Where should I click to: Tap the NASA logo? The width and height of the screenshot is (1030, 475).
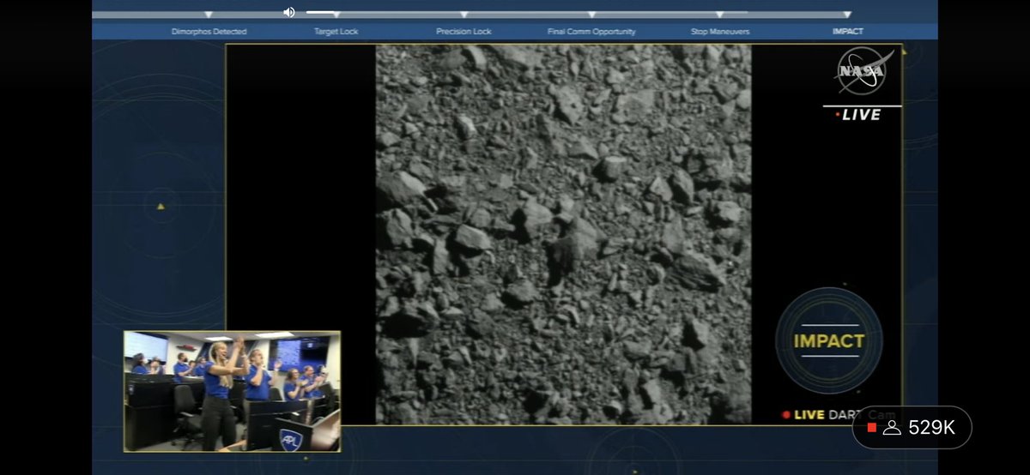tap(863, 70)
